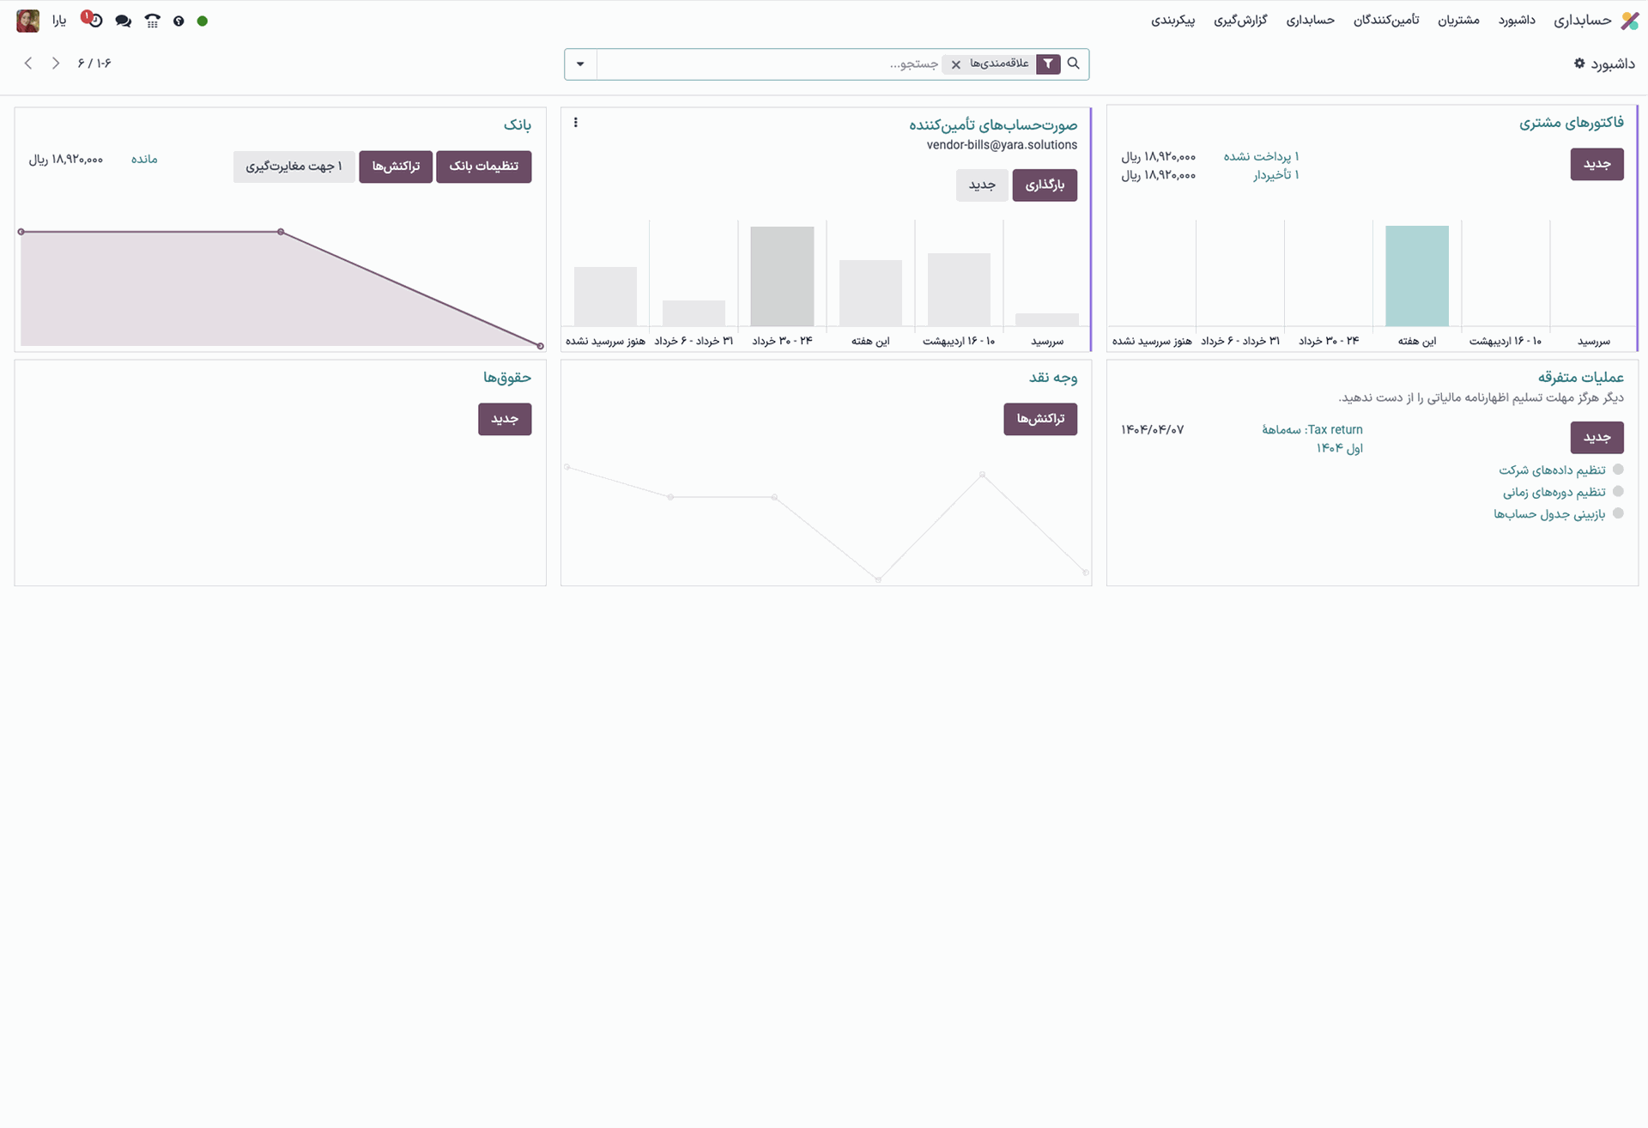1648x1128 pixels.
Task: Click the teal این هفته invoice bar
Action: point(1416,276)
